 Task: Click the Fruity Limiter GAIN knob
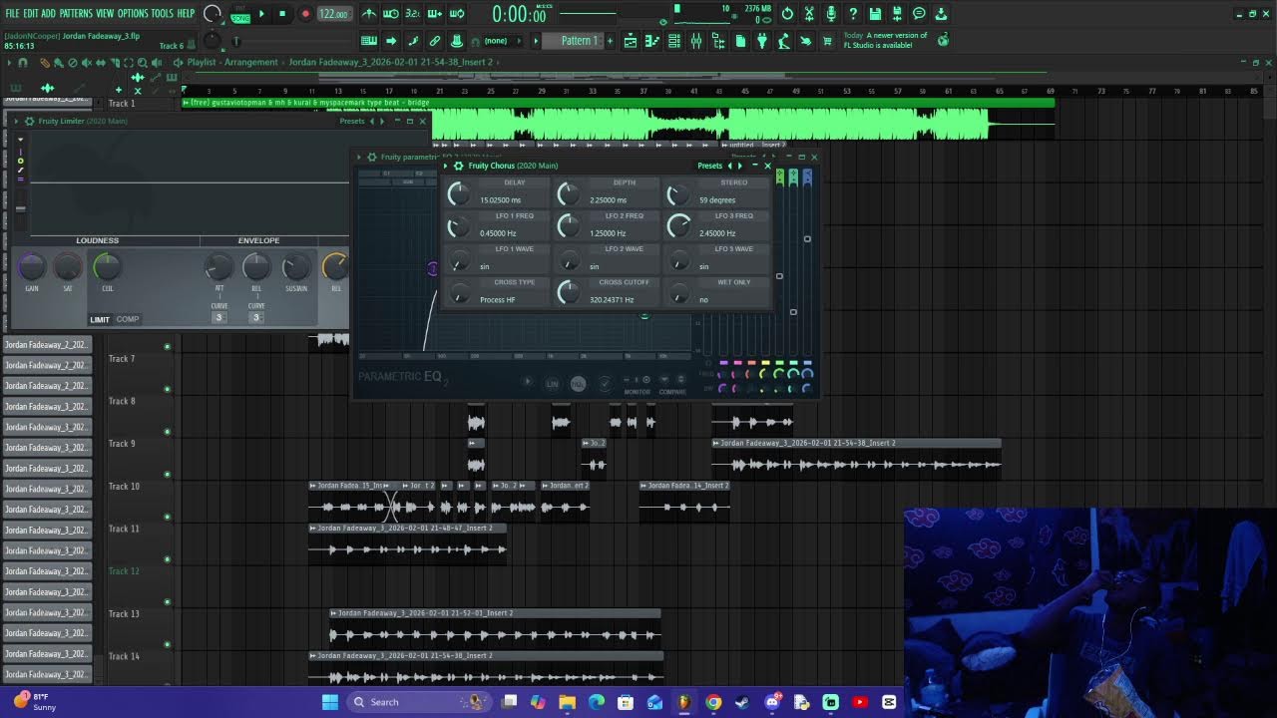coord(32,267)
